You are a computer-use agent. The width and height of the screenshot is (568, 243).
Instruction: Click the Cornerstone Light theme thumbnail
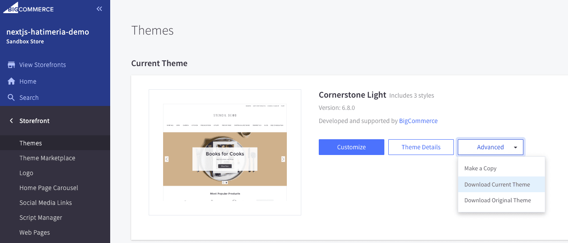225,152
